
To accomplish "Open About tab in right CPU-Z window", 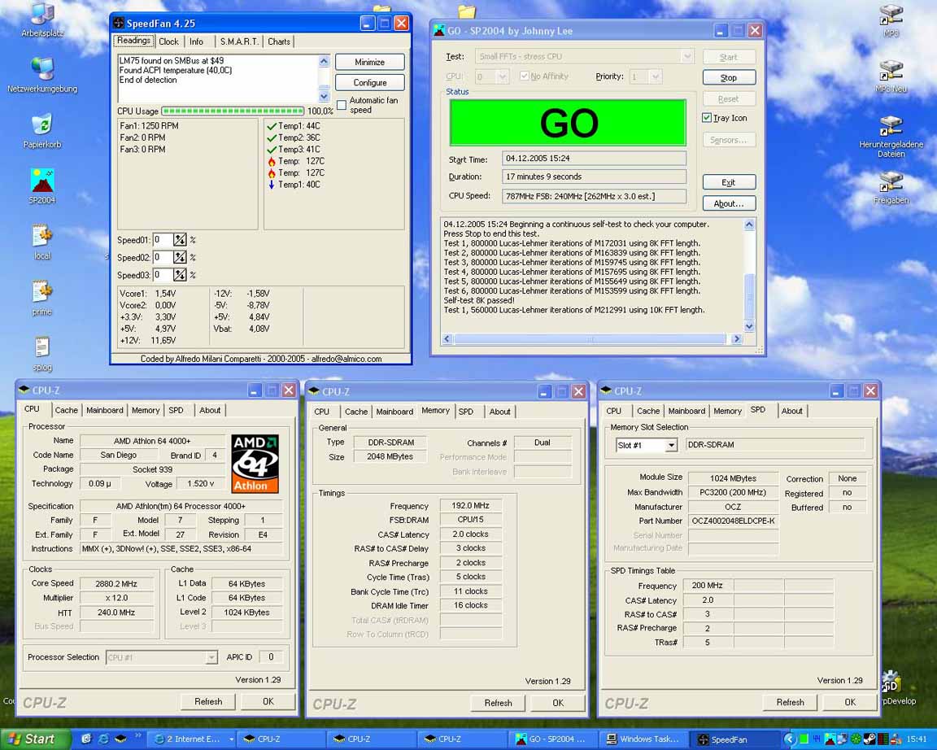I will click(x=791, y=411).
